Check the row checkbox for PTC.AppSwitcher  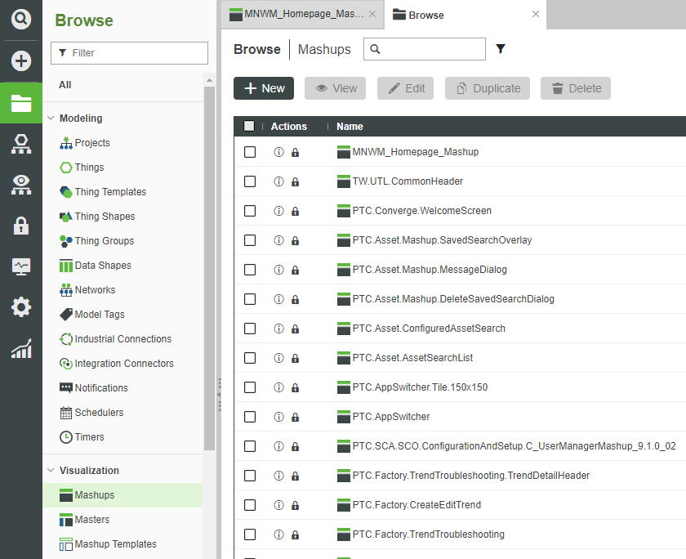[x=249, y=417]
